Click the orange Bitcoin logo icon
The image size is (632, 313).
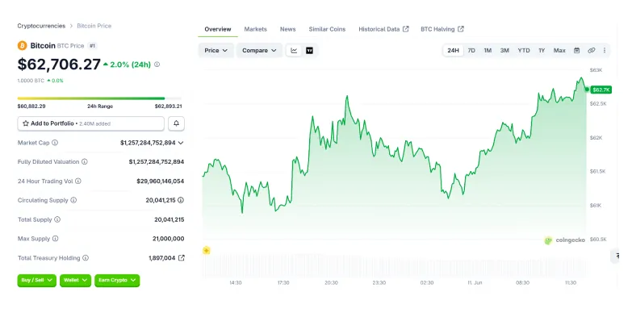click(x=22, y=45)
